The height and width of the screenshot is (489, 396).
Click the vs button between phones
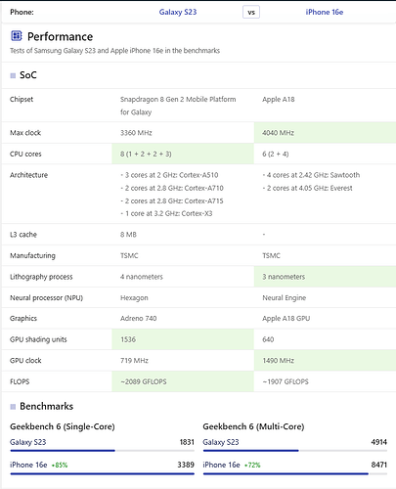point(251,13)
